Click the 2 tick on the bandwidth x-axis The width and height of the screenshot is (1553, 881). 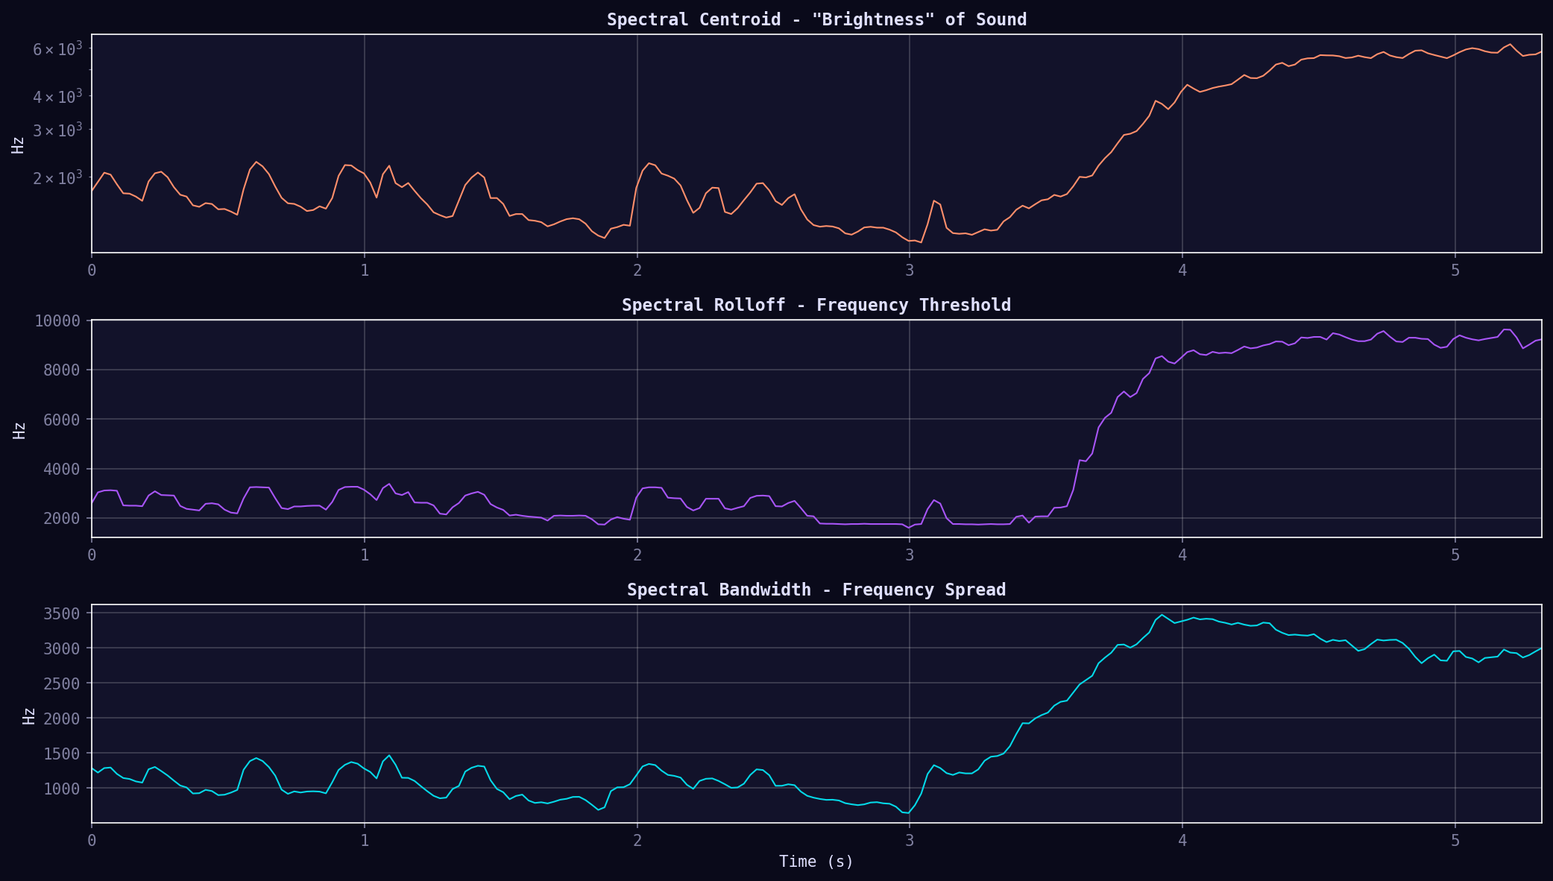[637, 841]
